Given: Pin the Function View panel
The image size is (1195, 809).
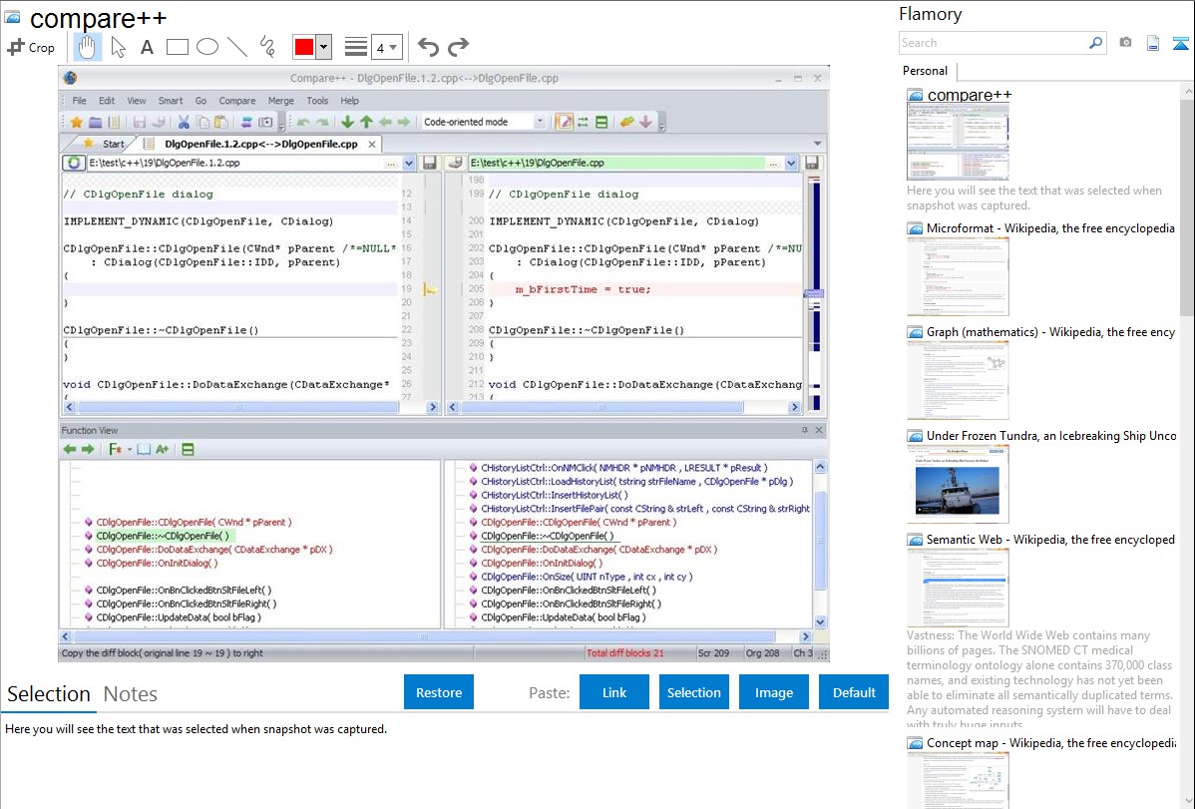Looking at the screenshot, I should (x=804, y=430).
